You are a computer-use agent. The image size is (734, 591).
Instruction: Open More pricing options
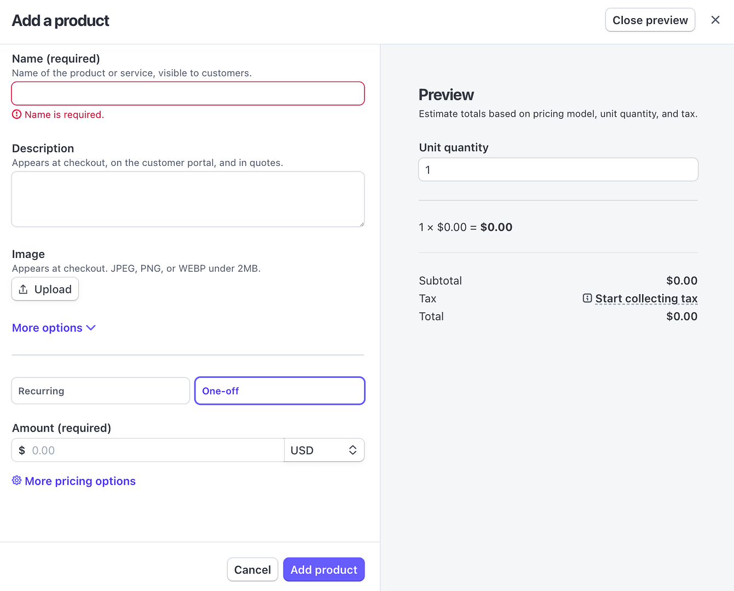pos(80,480)
